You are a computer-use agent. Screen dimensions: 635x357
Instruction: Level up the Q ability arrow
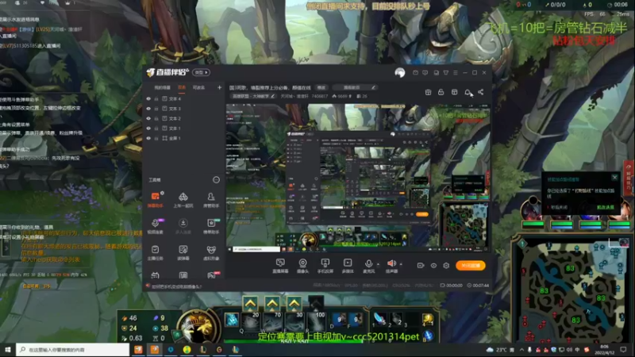(250, 303)
